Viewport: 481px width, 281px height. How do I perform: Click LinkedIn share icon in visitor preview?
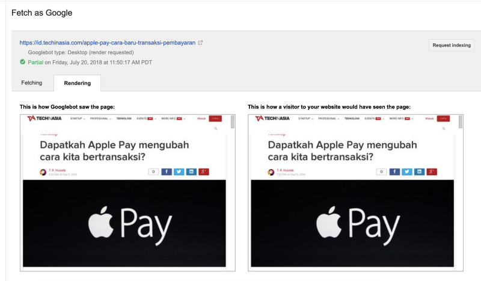pos(419,171)
